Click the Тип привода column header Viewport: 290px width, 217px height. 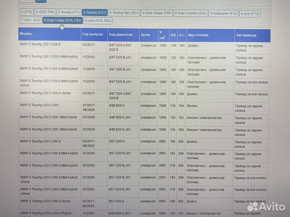pos(246,35)
